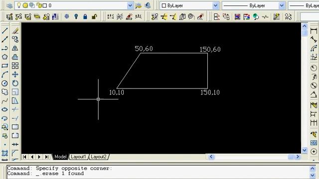Select the Aligned dimension tool
Screen dimensions: 319x179
click(x=314, y=39)
